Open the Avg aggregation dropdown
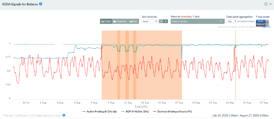274x119 pixels. [232, 21]
